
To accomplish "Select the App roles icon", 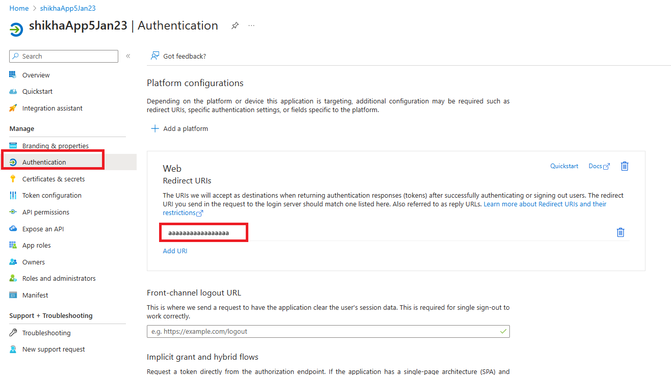I will [x=12, y=245].
